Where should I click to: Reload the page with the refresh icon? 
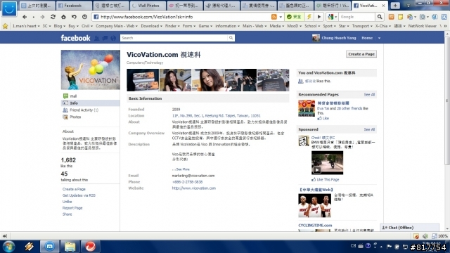pos(53,17)
